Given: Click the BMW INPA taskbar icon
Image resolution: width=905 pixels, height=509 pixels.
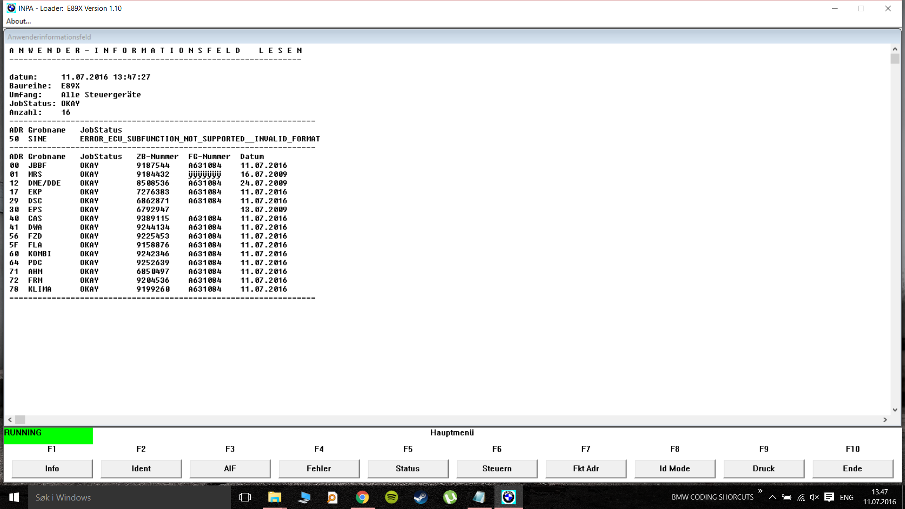Looking at the screenshot, I should tap(508, 497).
